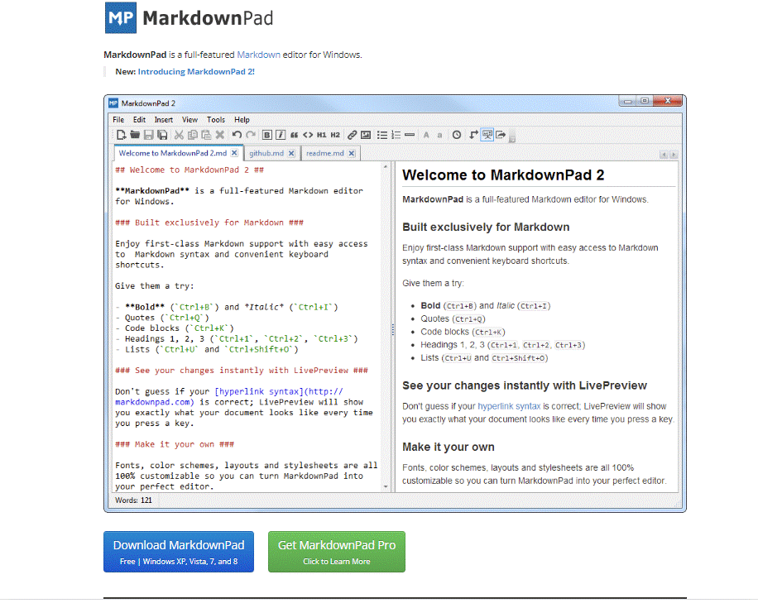Open the Edit menu
758x608 pixels.
tap(139, 119)
